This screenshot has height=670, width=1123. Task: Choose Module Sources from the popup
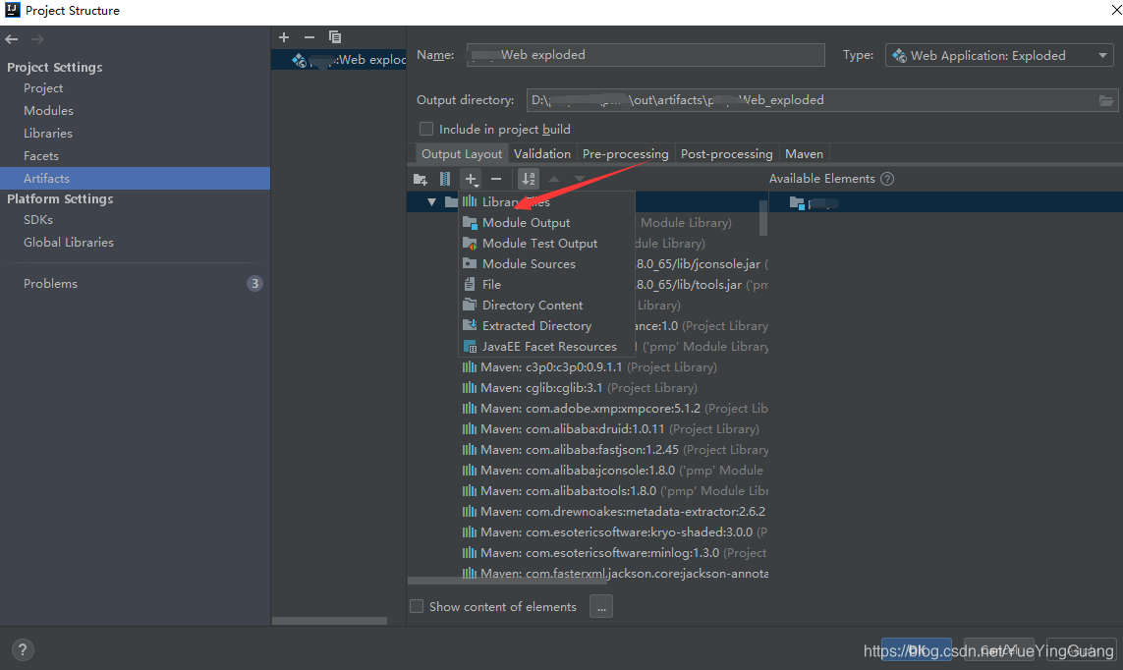(x=546, y=264)
